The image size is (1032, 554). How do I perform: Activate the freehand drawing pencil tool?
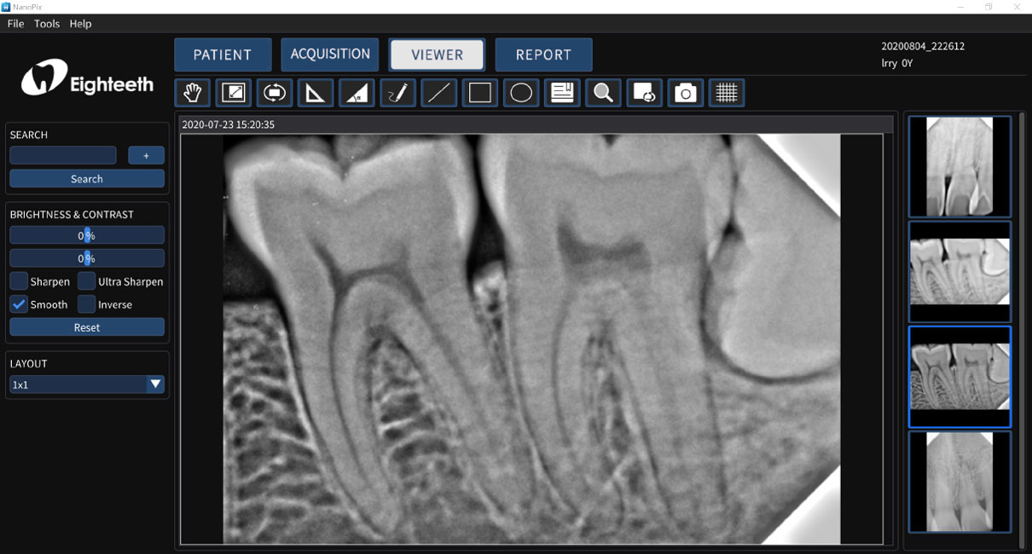(x=397, y=92)
